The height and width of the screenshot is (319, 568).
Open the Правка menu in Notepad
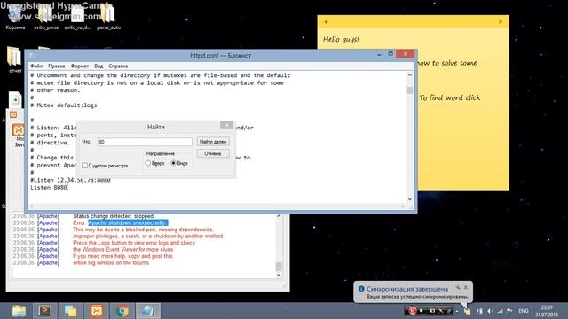click(57, 66)
